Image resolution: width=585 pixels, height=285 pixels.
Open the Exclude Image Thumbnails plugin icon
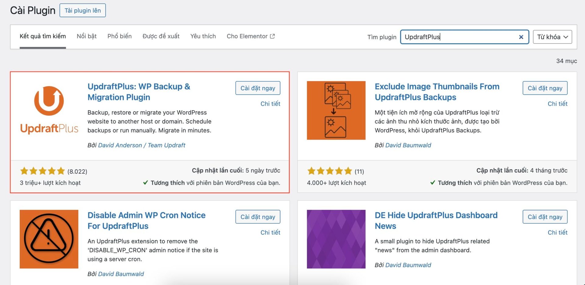tap(336, 110)
